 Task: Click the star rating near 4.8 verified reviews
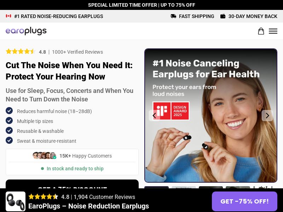[20, 52]
